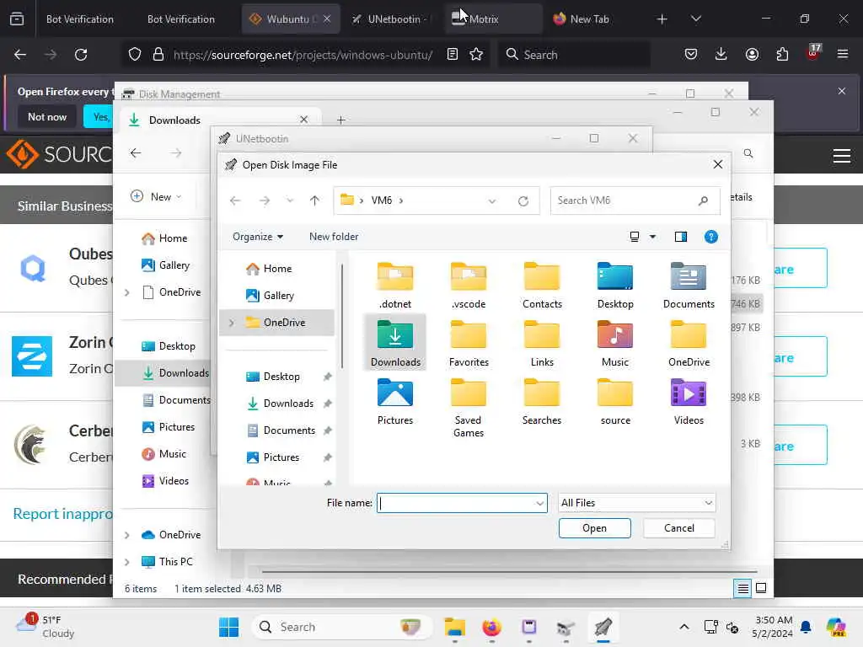Image resolution: width=863 pixels, height=647 pixels.
Task: Open the dialog Help button
Action: point(710,237)
